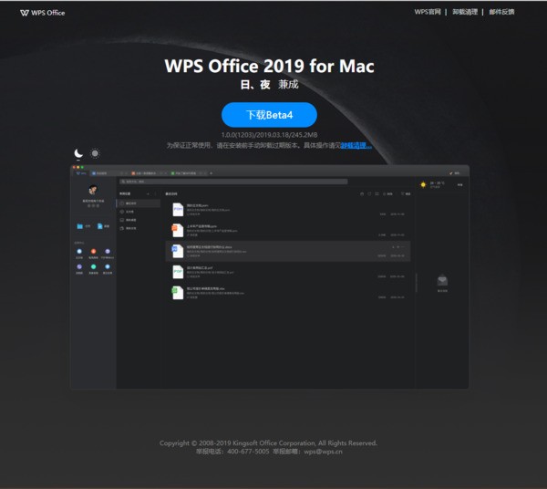Click the green PDF file icon in list

pos(178,272)
